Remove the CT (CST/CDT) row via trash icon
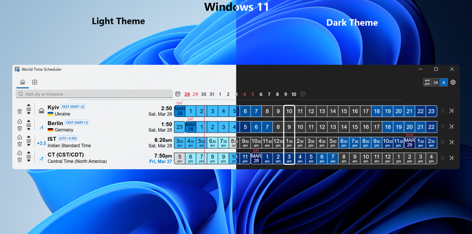The height and width of the screenshot is (234, 472). pyautogui.click(x=19, y=160)
